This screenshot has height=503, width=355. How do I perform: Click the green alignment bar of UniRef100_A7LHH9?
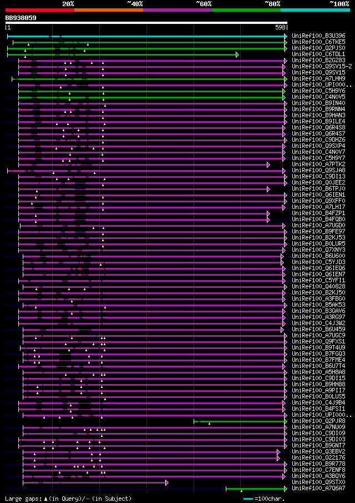pos(148,79)
